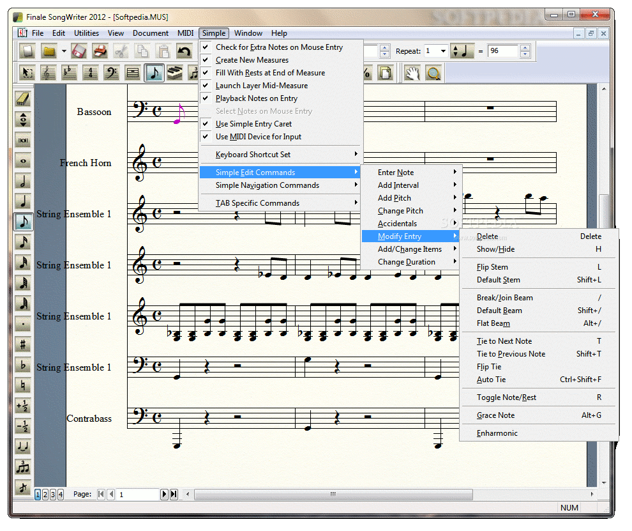Viewport: 632px width, 531px height.
Task: Choose Flip Stem from Modify Entry menu
Action: coord(539,267)
